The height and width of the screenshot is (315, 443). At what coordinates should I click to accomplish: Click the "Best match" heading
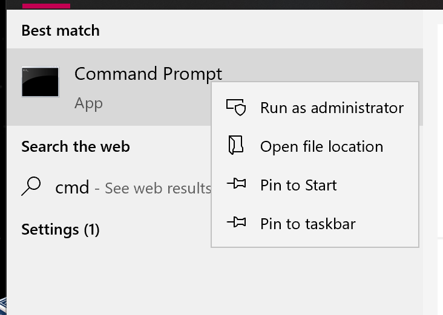(x=60, y=30)
